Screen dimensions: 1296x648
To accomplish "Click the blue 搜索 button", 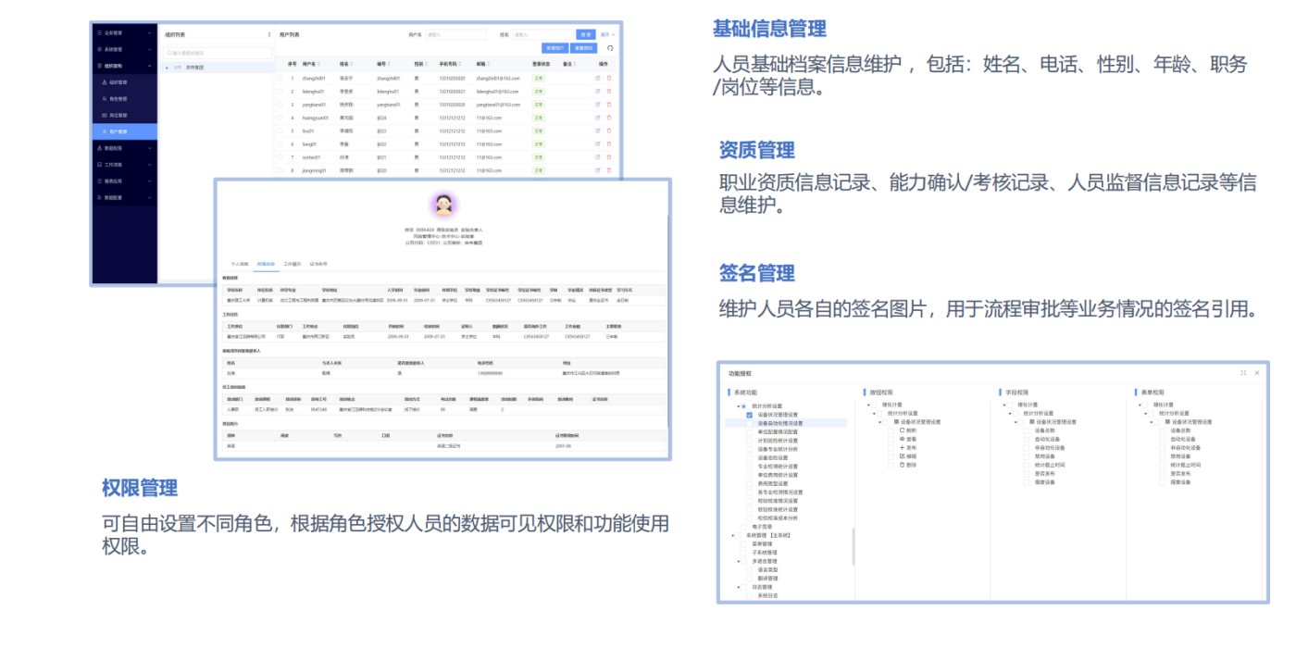I will tap(586, 34).
